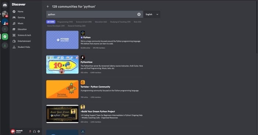Click the username in the bottom panel
This screenshot has width=258, height=135.
click(x=19, y=131)
